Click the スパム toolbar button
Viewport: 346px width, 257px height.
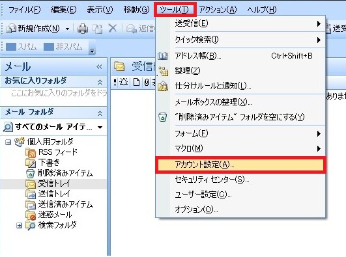[x=22, y=47]
